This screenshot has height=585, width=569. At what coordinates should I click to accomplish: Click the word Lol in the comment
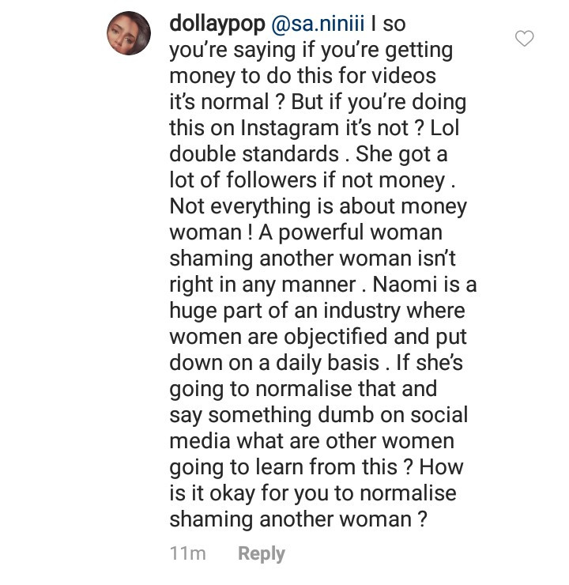pos(444,128)
